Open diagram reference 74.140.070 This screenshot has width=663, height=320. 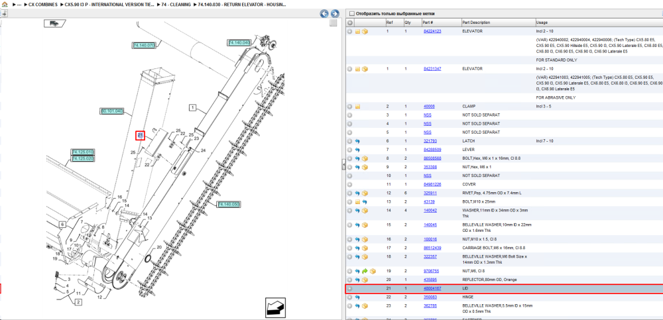tap(144, 45)
